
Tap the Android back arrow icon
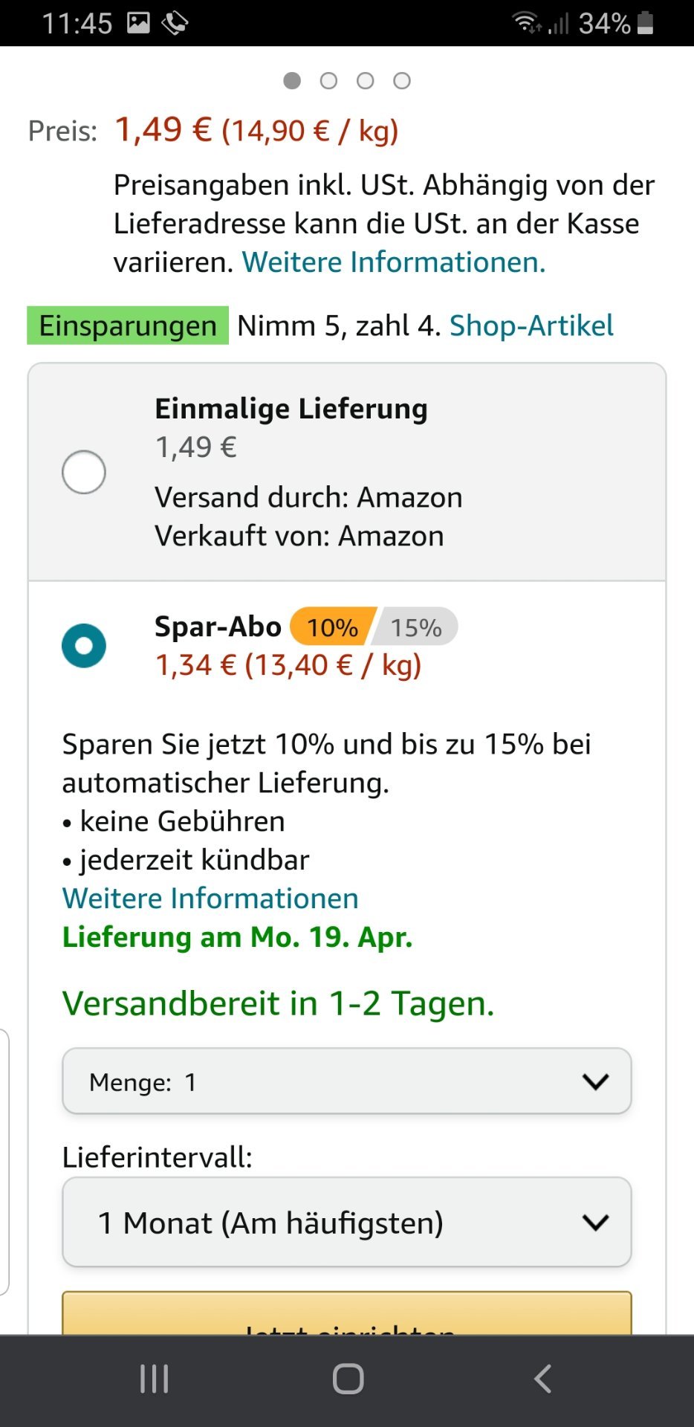coord(542,1379)
